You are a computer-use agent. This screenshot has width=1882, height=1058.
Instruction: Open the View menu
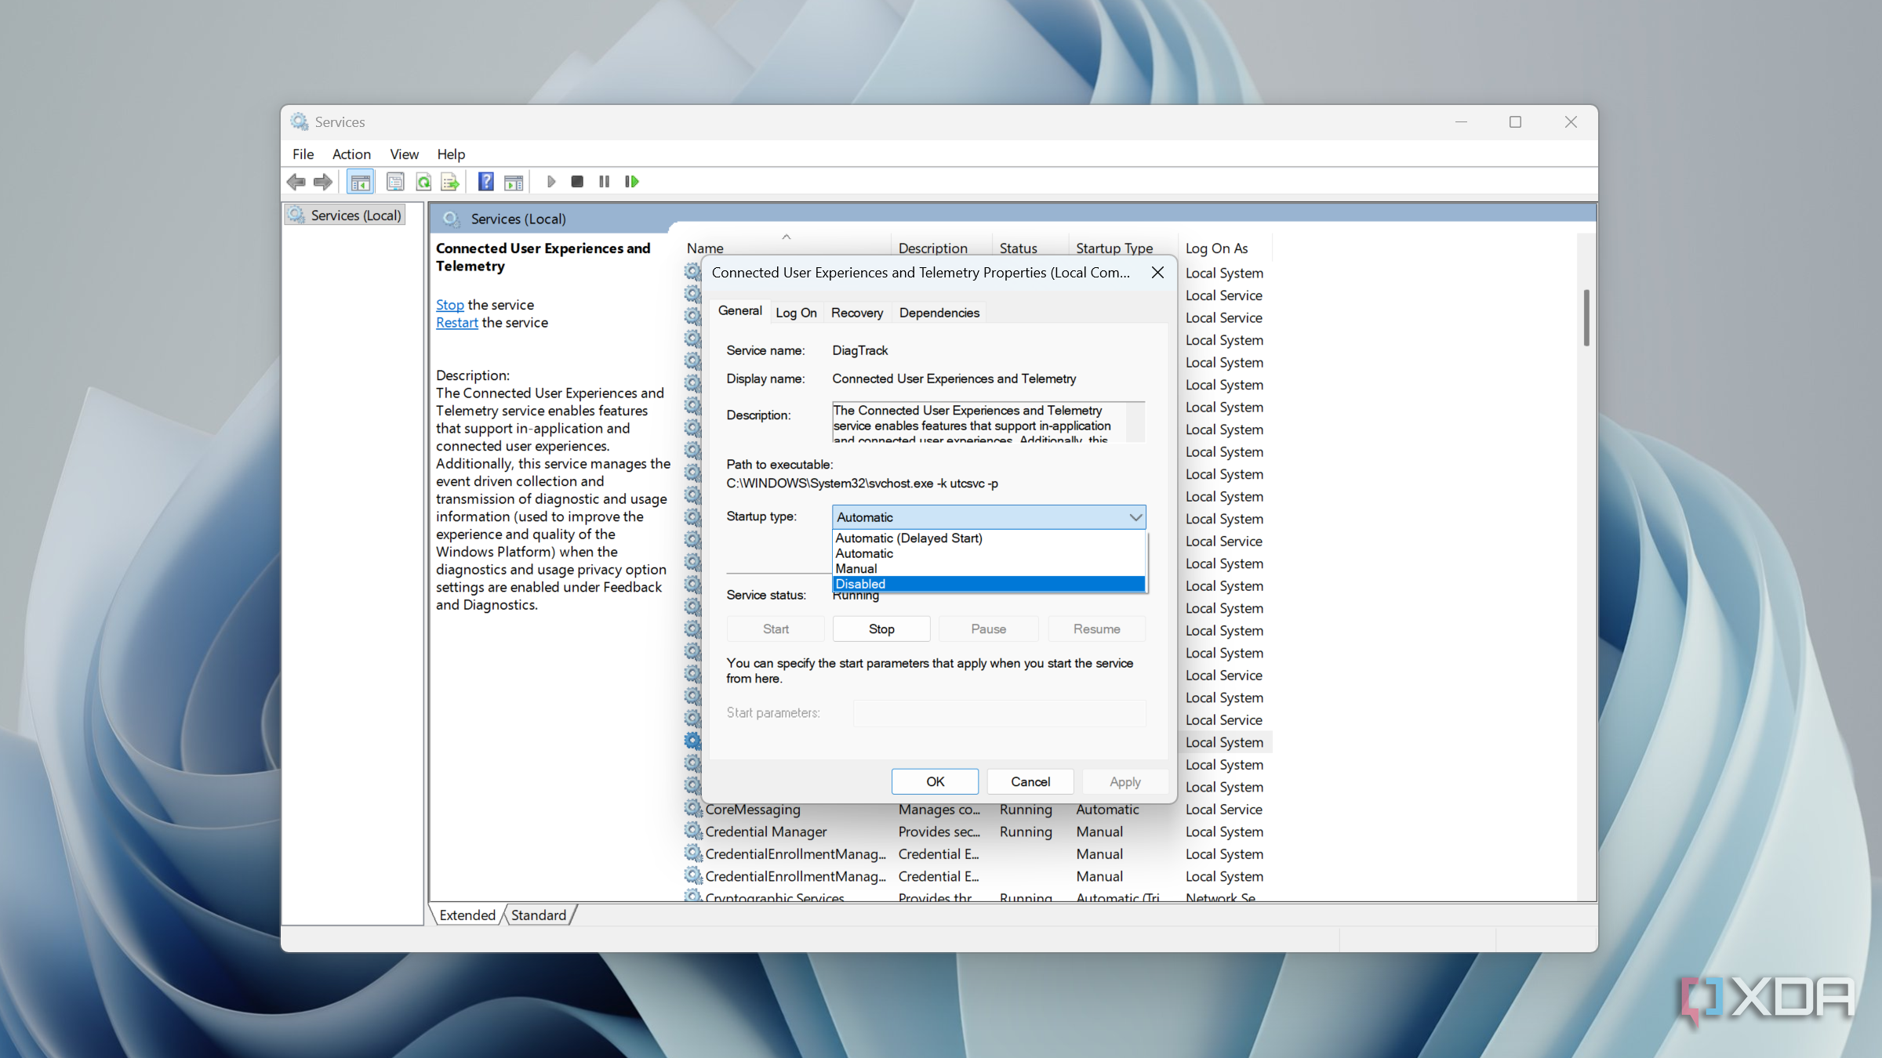click(x=404, y=154)
